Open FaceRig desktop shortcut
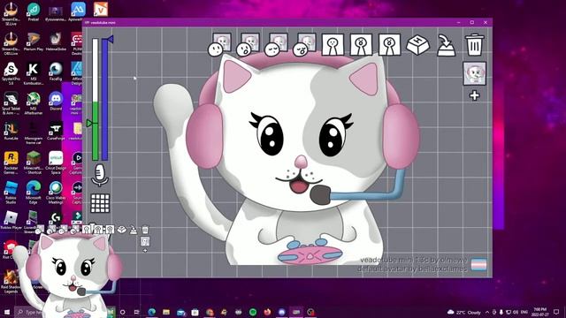Image resolution: width=566 pixels, height=318 pixels. pyautogui.click(x=55, y=71)
